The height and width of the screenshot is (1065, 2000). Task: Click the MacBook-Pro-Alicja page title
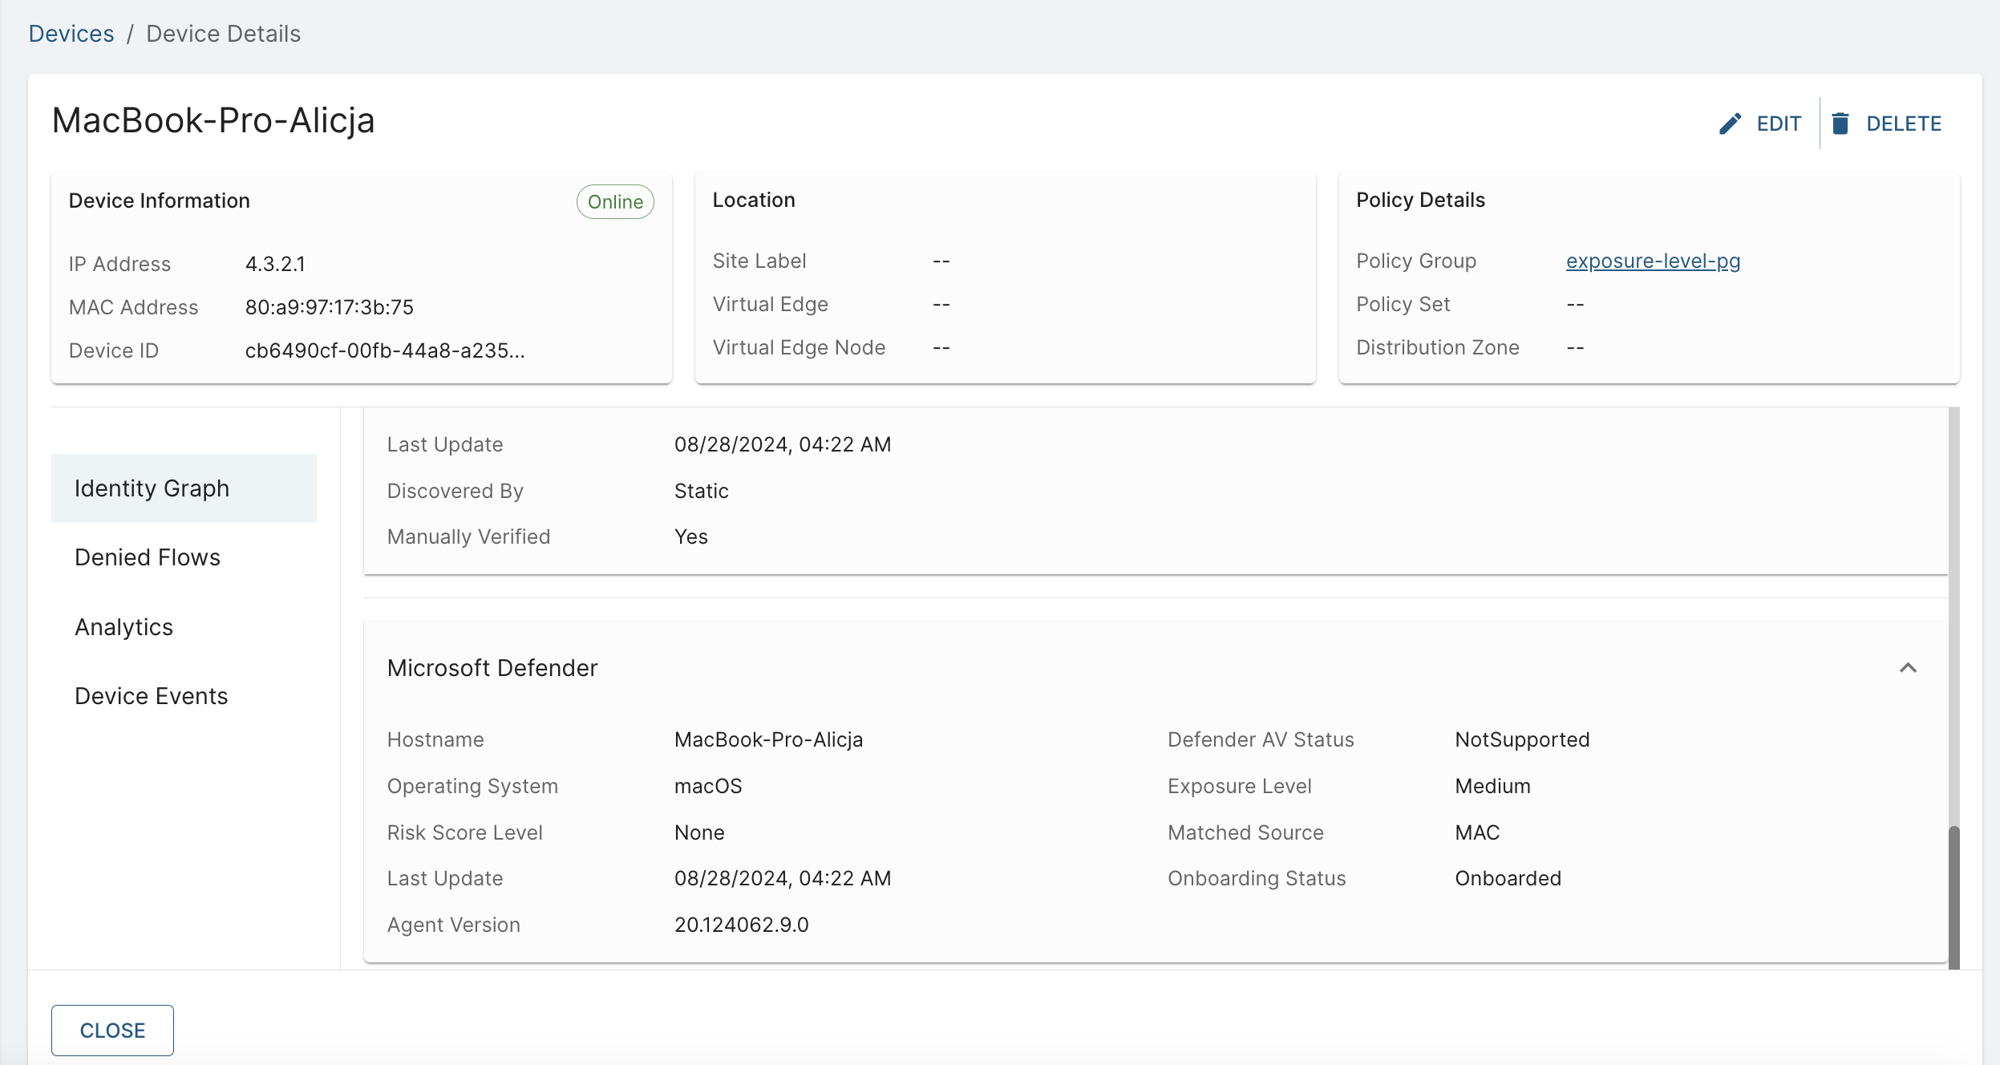pos(213,120)
